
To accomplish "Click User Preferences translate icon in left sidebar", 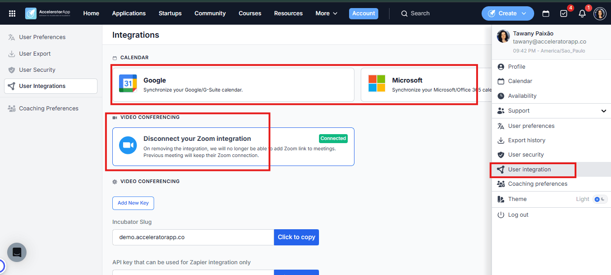I will pyautogui.click(x=12, y=37).
